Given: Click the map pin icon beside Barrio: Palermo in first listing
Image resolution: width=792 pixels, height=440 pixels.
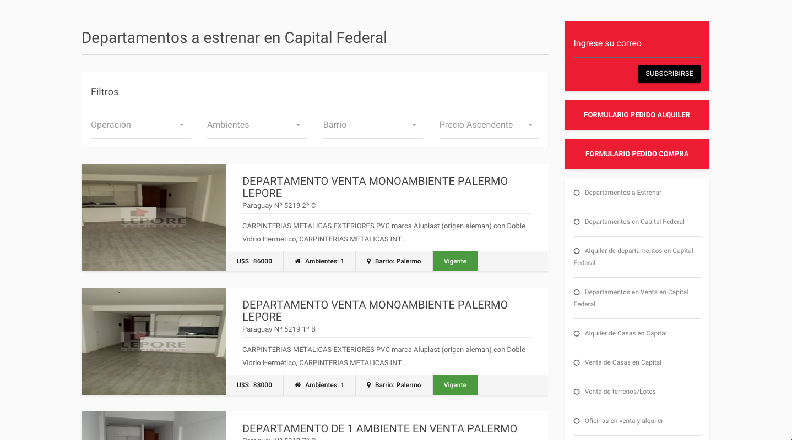Looking at the screenshot, I should [368, 261].
